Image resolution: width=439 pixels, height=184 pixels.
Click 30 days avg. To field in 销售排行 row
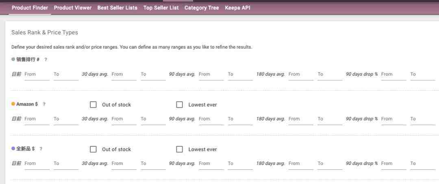click(153, 75)
